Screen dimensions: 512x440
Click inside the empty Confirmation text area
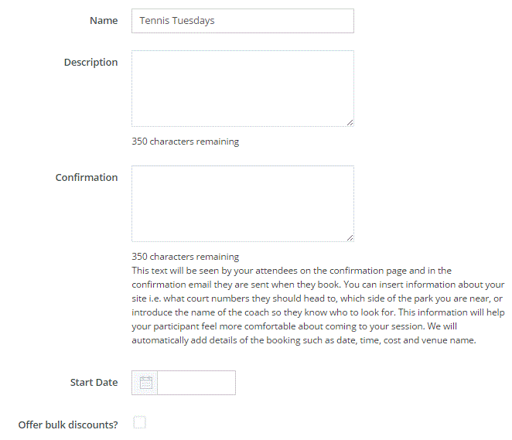click(242, 203)
